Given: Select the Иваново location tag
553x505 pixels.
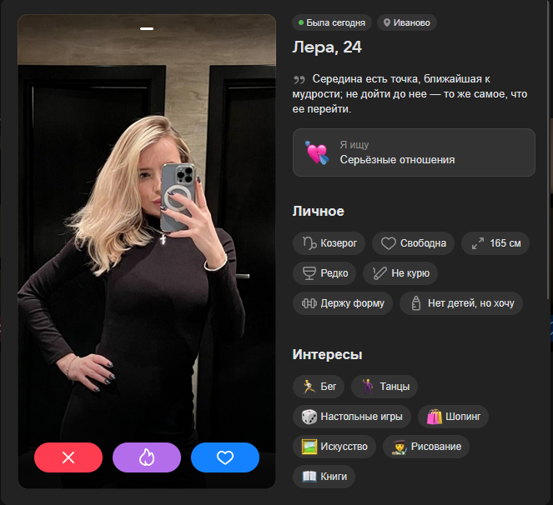Looking at the screenshot, I should pos(407,22).
